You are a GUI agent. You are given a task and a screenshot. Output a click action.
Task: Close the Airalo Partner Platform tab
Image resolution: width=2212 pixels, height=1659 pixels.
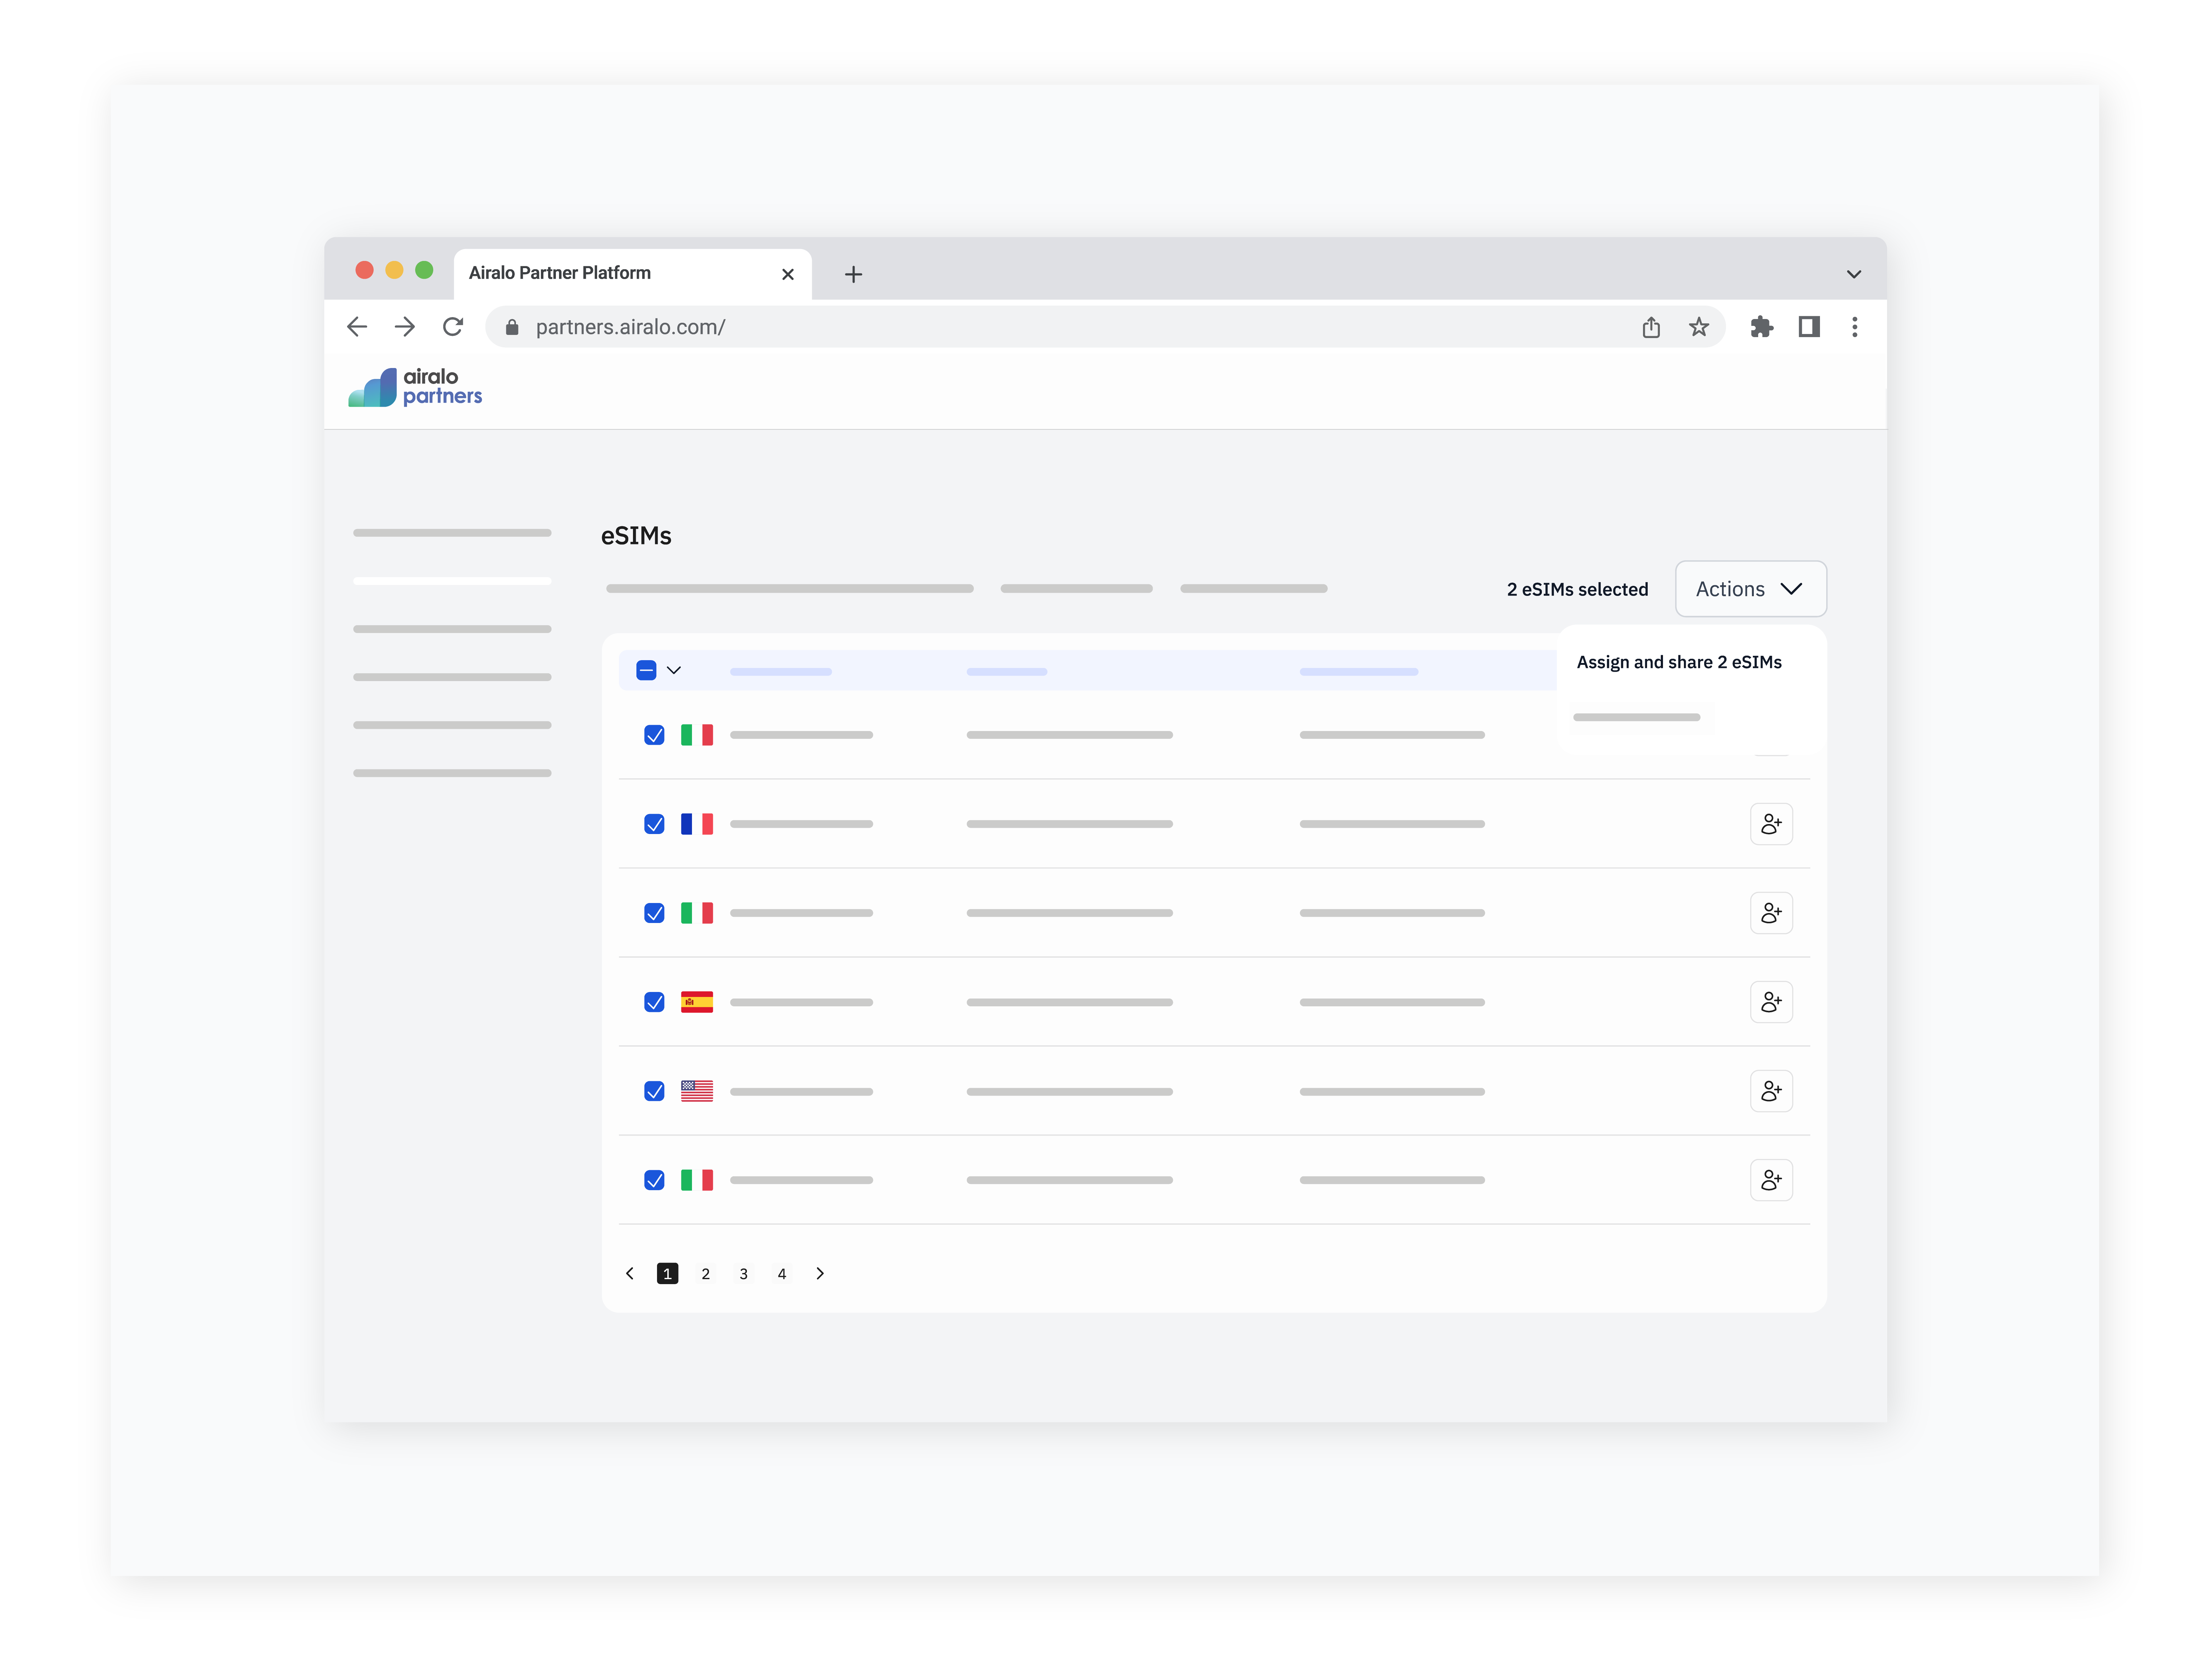[788, 274]
